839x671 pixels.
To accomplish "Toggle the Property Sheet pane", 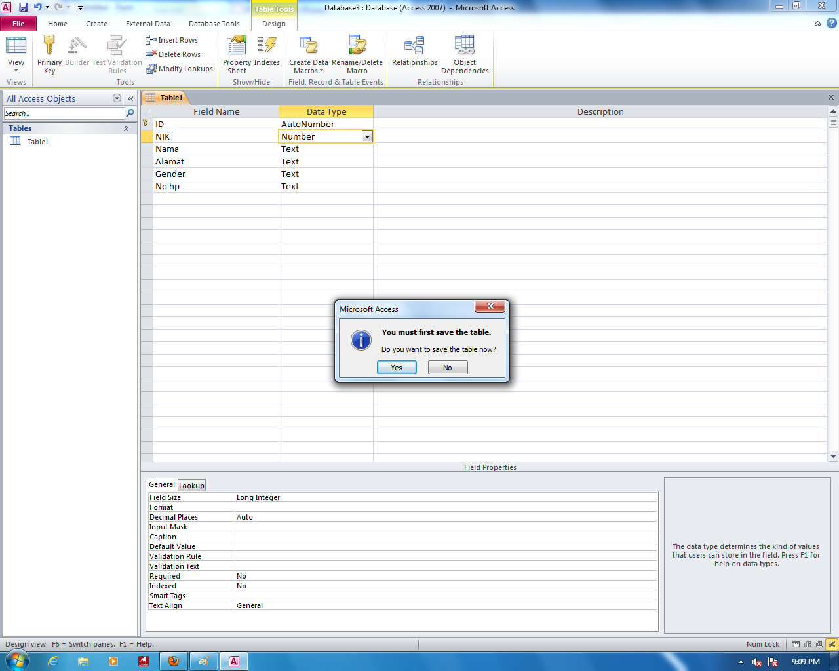I will click(x=237, y=54).
